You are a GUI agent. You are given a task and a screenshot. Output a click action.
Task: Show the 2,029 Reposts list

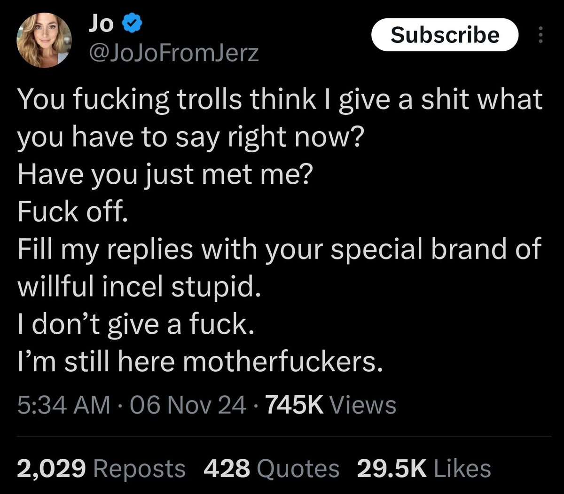click(101, 469)
